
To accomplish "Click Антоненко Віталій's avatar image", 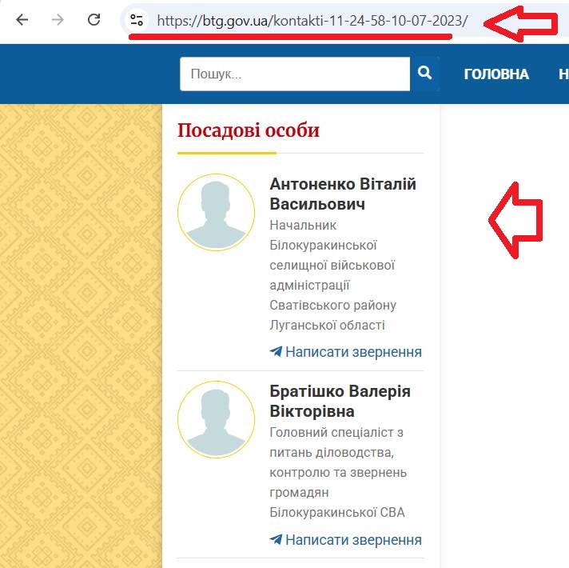I will (216, 213).
